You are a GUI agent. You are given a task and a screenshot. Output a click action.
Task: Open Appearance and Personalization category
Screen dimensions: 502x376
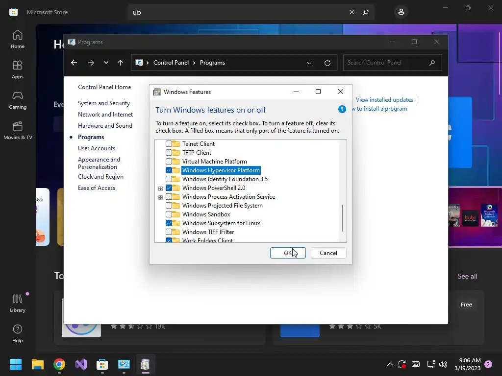pos(99,163)
